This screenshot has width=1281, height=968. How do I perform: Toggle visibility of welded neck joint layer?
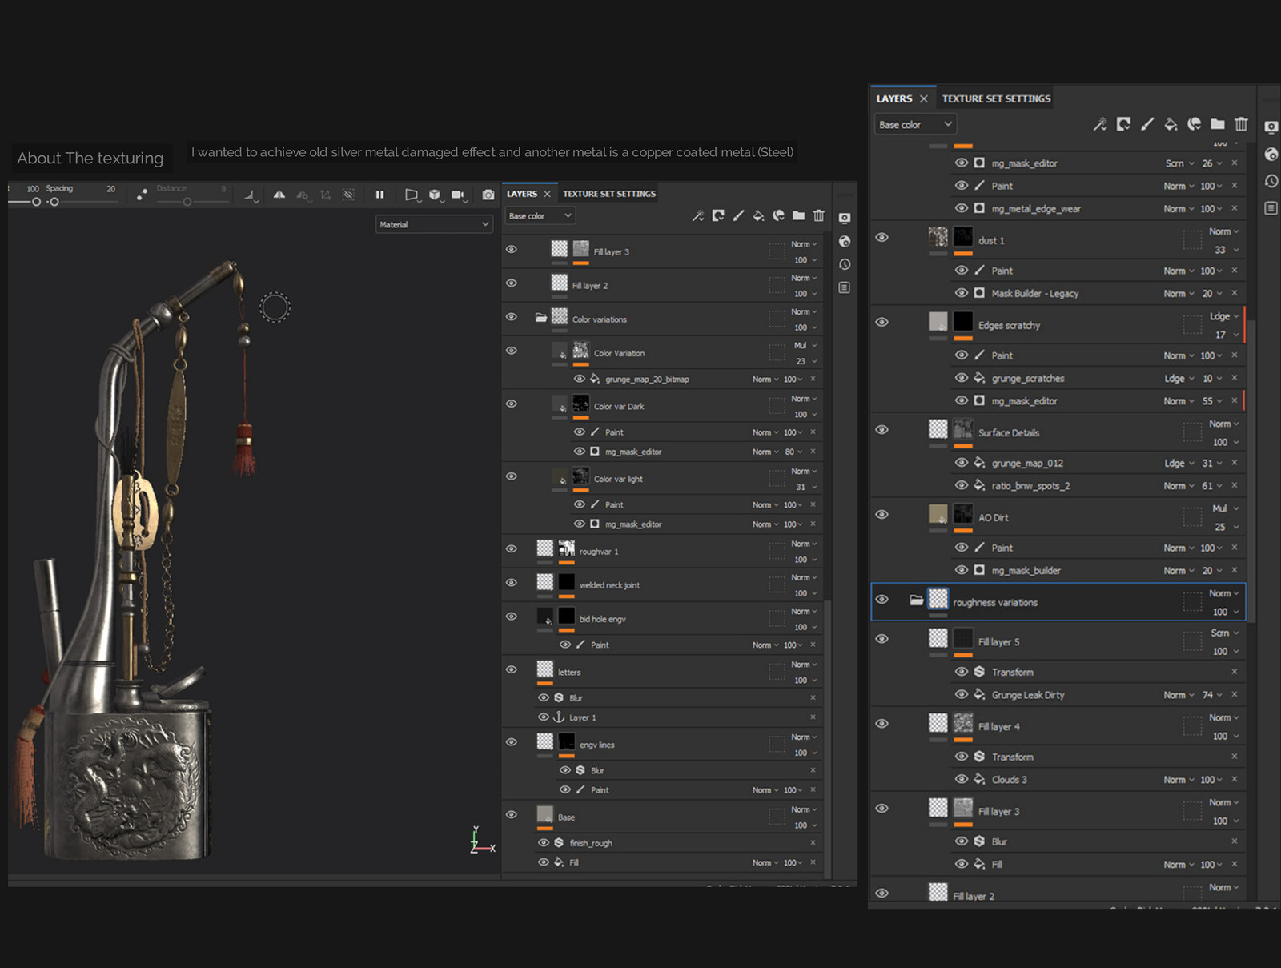click(511, 583)
